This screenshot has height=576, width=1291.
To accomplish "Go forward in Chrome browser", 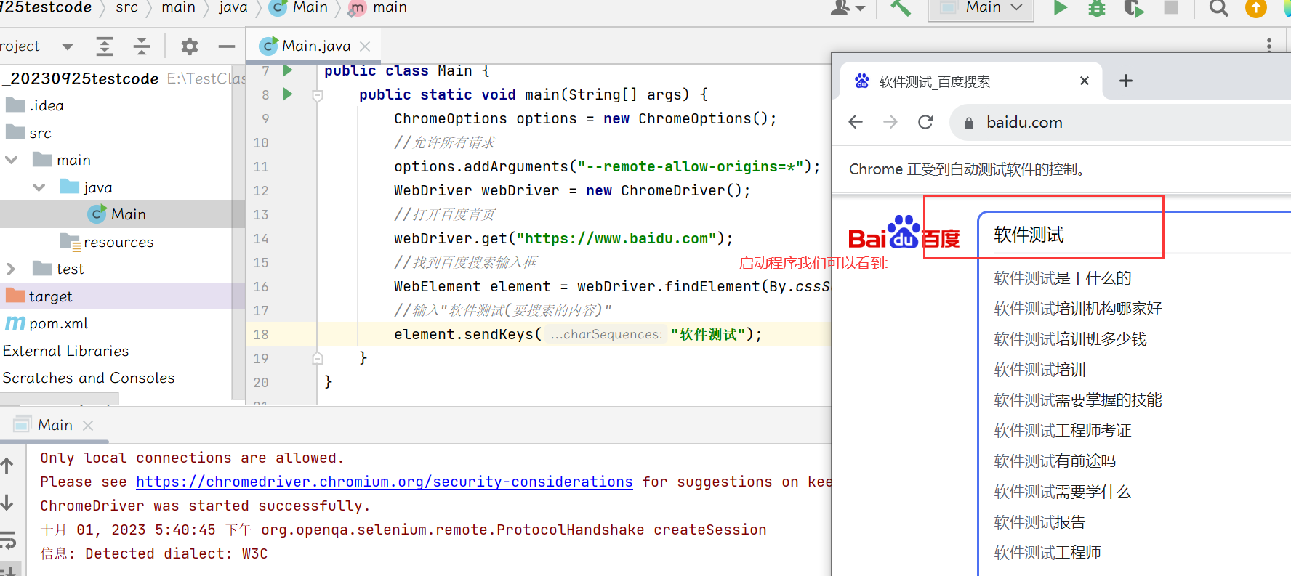I will pos(890,122).
